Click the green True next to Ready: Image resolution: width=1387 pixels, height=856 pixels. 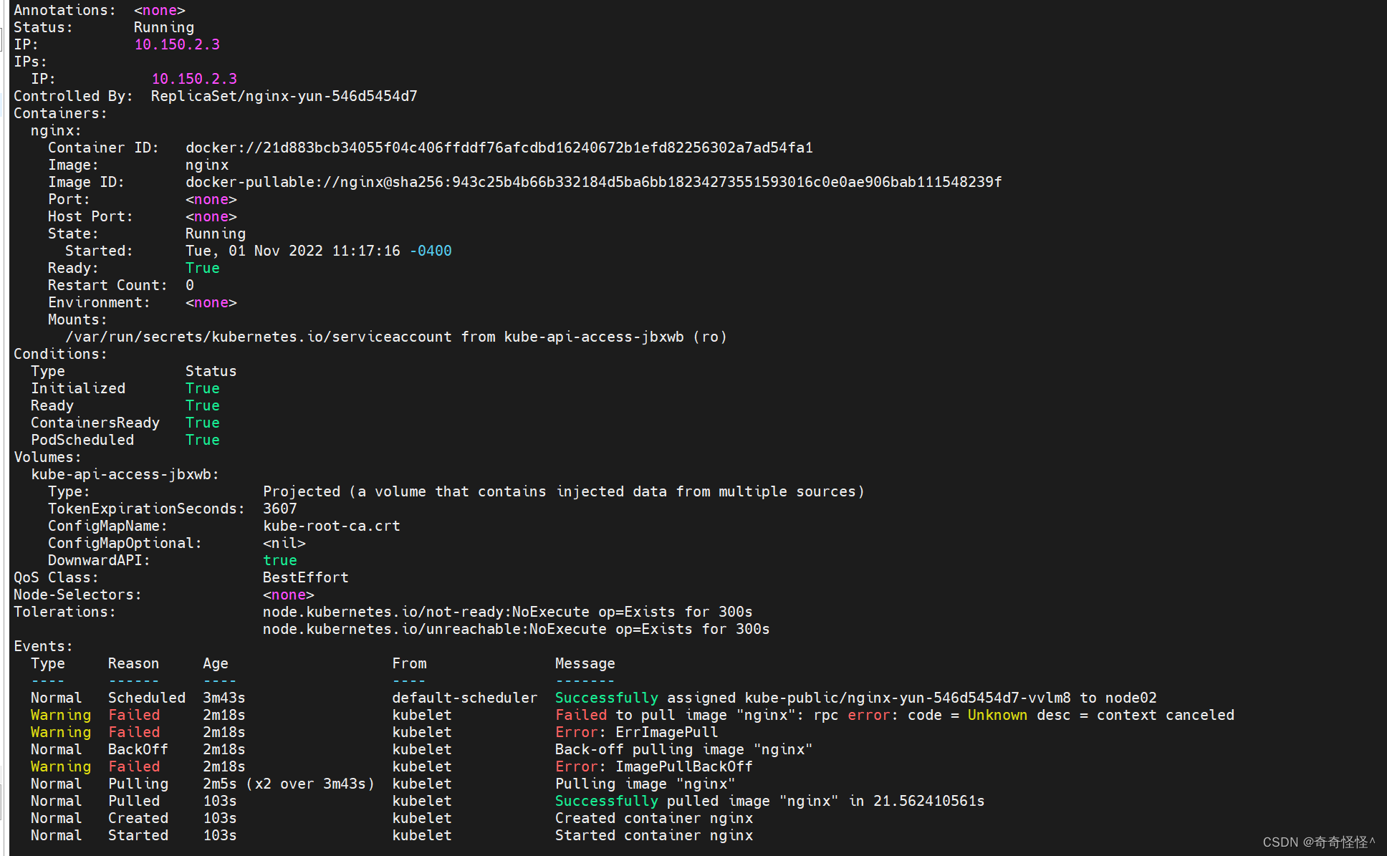click(202, 268)
